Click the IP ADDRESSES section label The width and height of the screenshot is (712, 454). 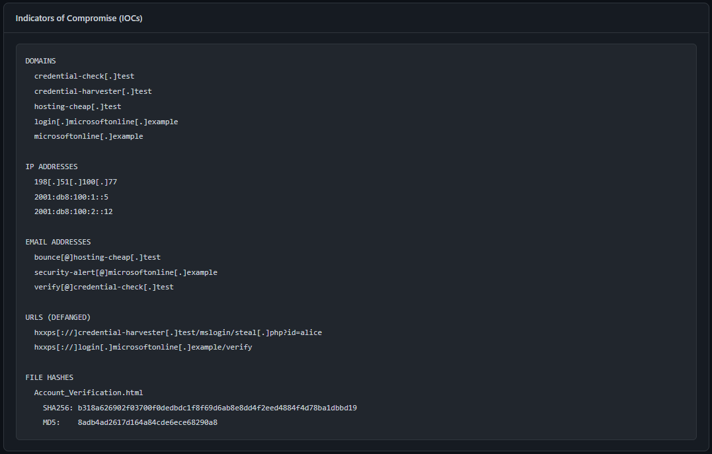[x=52, y=167]
